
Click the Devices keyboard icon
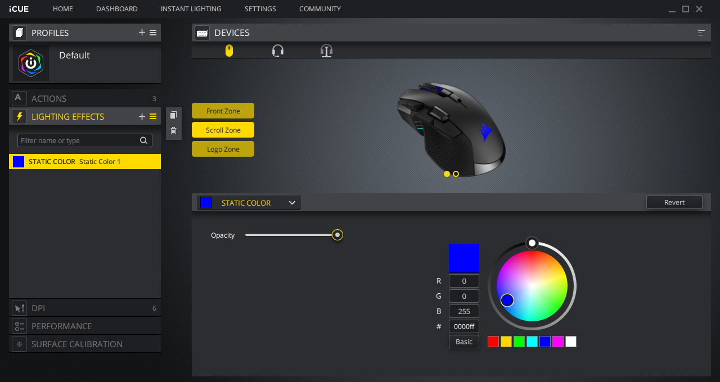(x=202, y=33)
